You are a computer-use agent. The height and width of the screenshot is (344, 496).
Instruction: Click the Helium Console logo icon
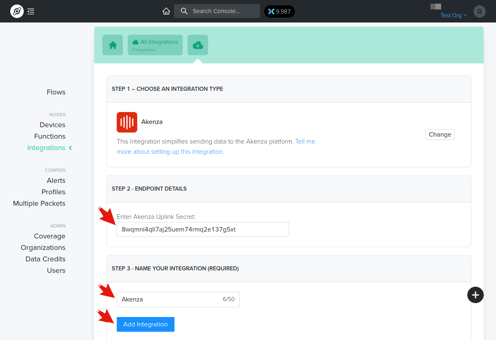click(x=17, y=11)
